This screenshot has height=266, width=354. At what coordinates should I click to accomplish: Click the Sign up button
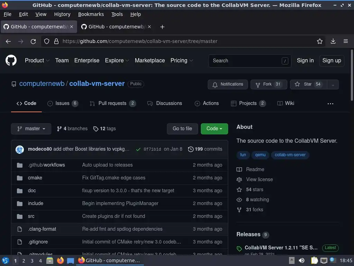332,61
